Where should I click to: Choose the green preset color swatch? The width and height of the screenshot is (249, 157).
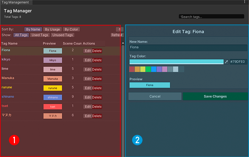tap(148, 69)
